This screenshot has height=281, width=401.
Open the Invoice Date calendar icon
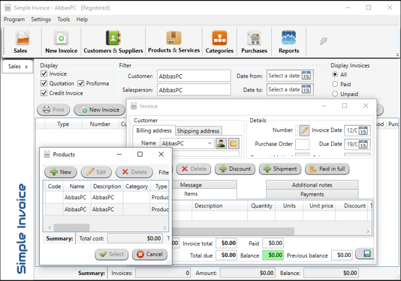click(363, 130)
